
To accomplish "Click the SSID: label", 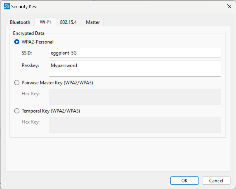I will click(x=27, y=53).
